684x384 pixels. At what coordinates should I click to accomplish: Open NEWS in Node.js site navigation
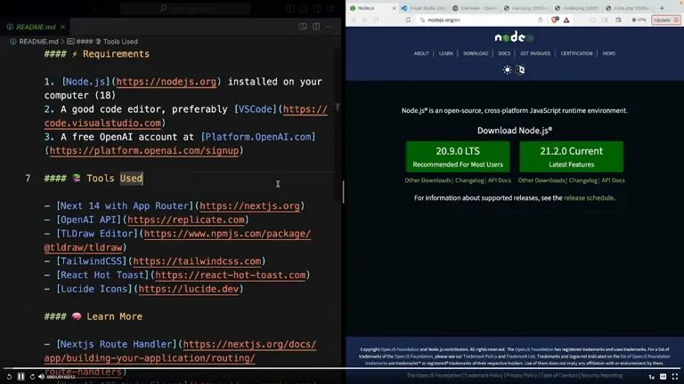click(x=609, y=53)
